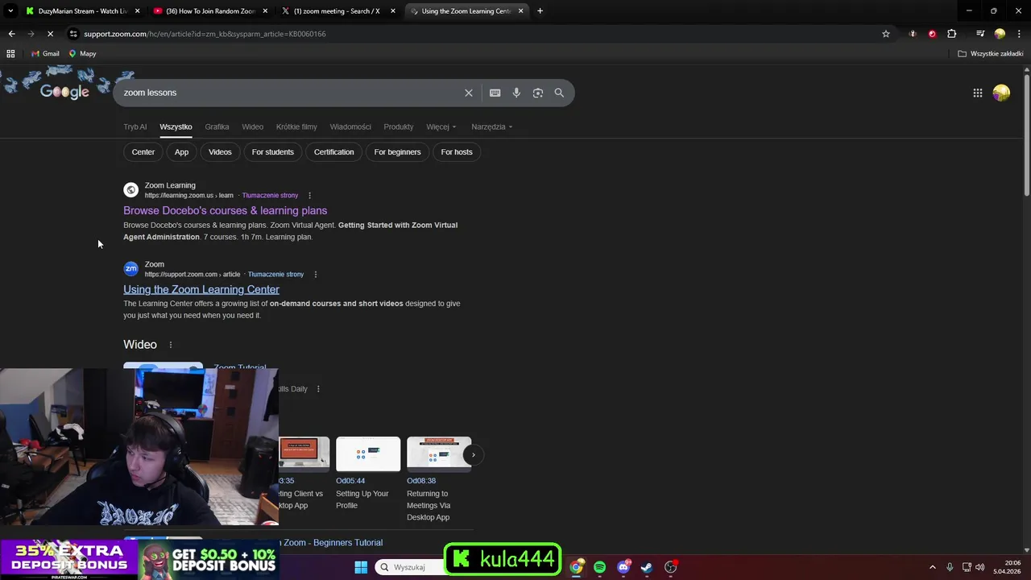The height and width of the screenshot is (580, 1031).
Task: Open Using the Zoom Learning Center link
Action: (x=201, y=289)
